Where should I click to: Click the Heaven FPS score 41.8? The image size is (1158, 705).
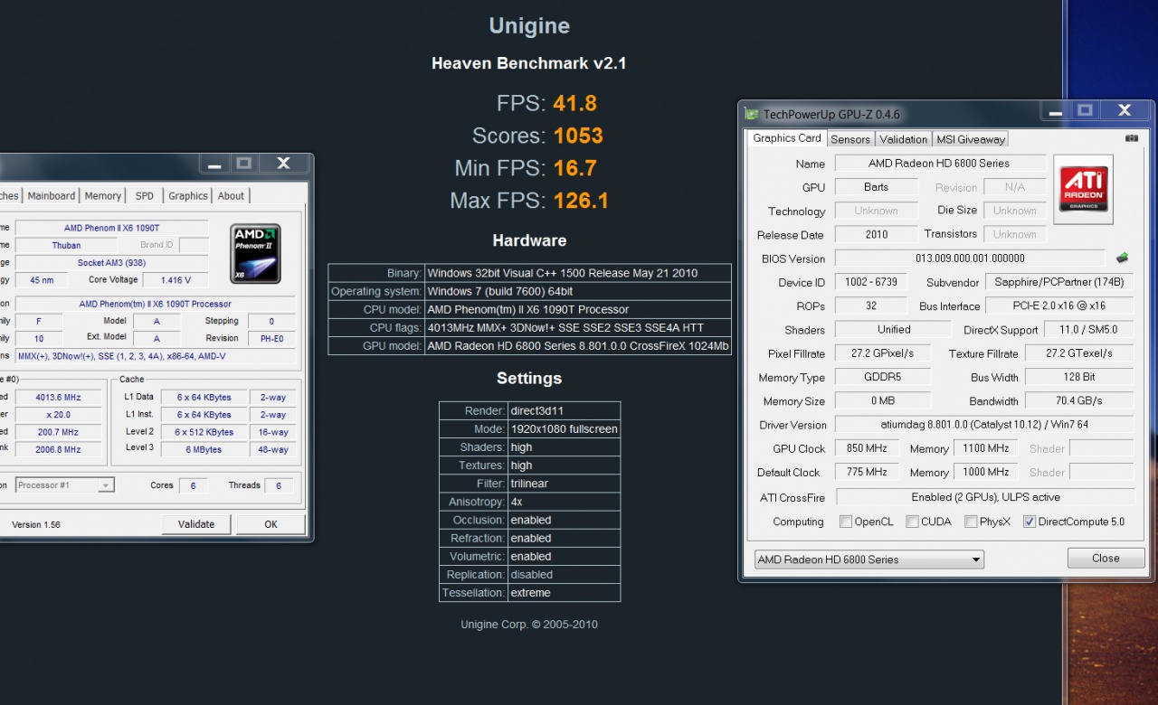point(575,103)
